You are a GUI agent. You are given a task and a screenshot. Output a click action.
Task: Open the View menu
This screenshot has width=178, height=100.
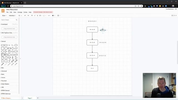click(15, 12)
